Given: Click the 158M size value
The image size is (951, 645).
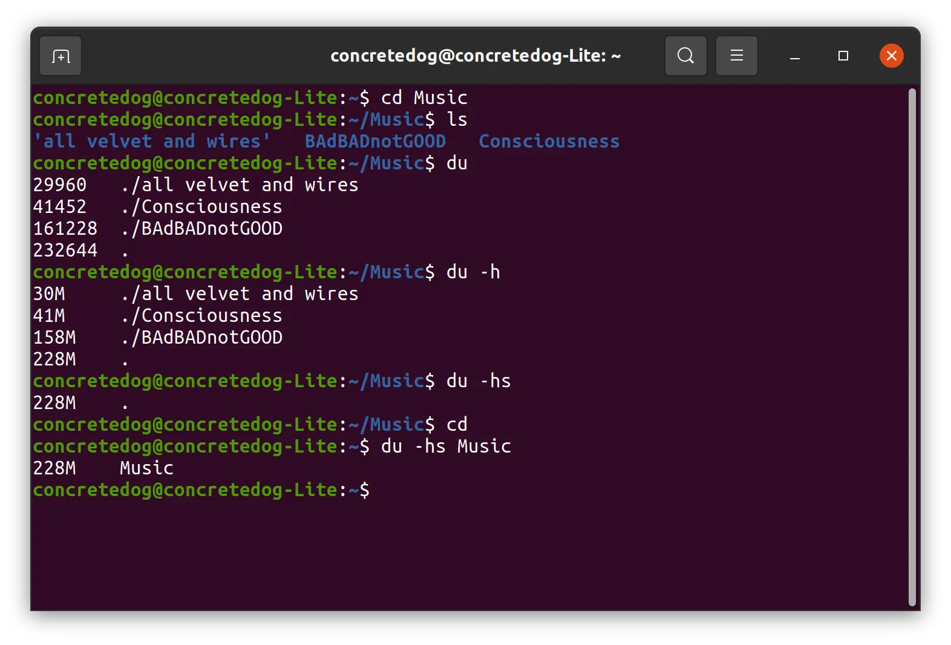Looking at the screenshot, I should (x=54, y=337).
